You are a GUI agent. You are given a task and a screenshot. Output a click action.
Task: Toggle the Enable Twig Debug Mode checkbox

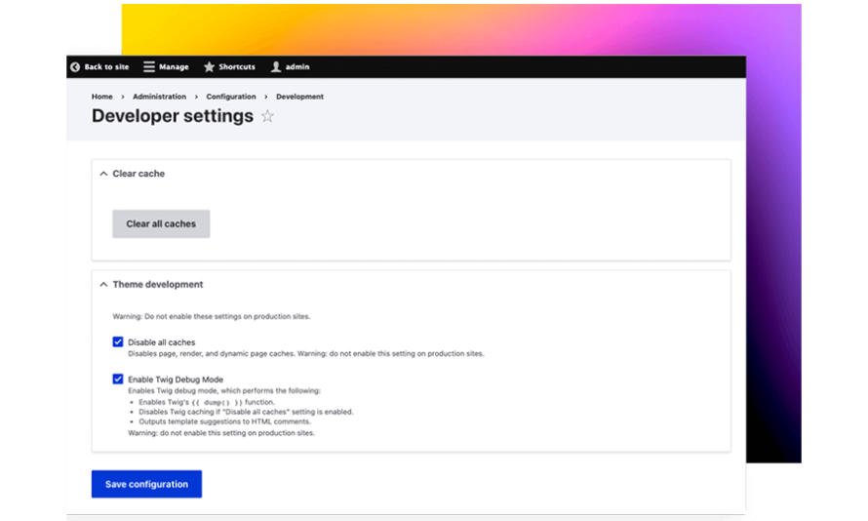pos(118,379)
